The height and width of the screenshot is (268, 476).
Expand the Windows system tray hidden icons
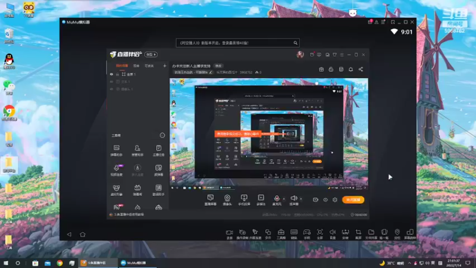click(409, 263)
